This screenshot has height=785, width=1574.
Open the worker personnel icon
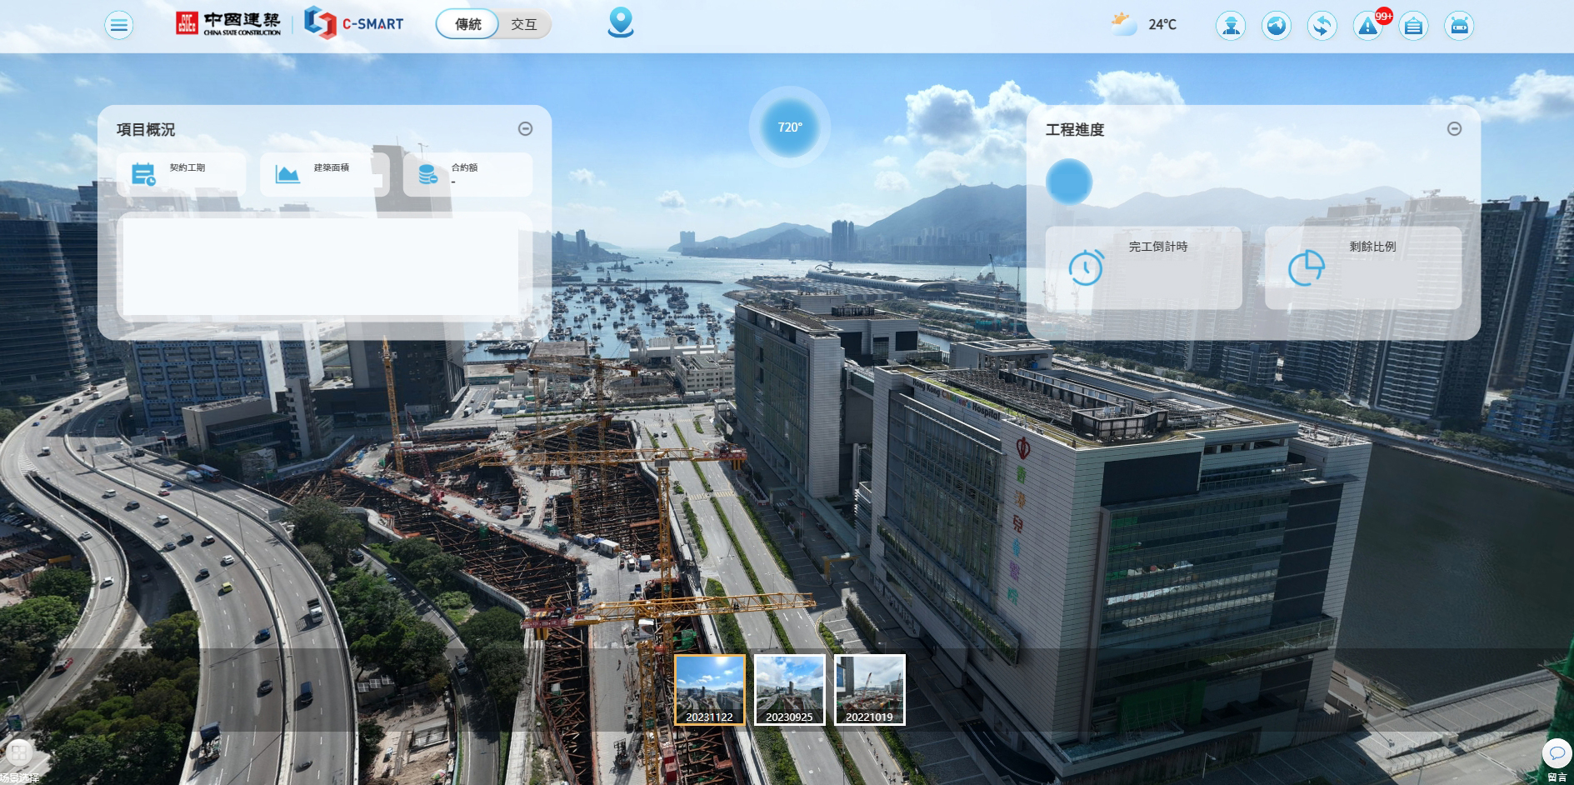(x=1231, y=26)
